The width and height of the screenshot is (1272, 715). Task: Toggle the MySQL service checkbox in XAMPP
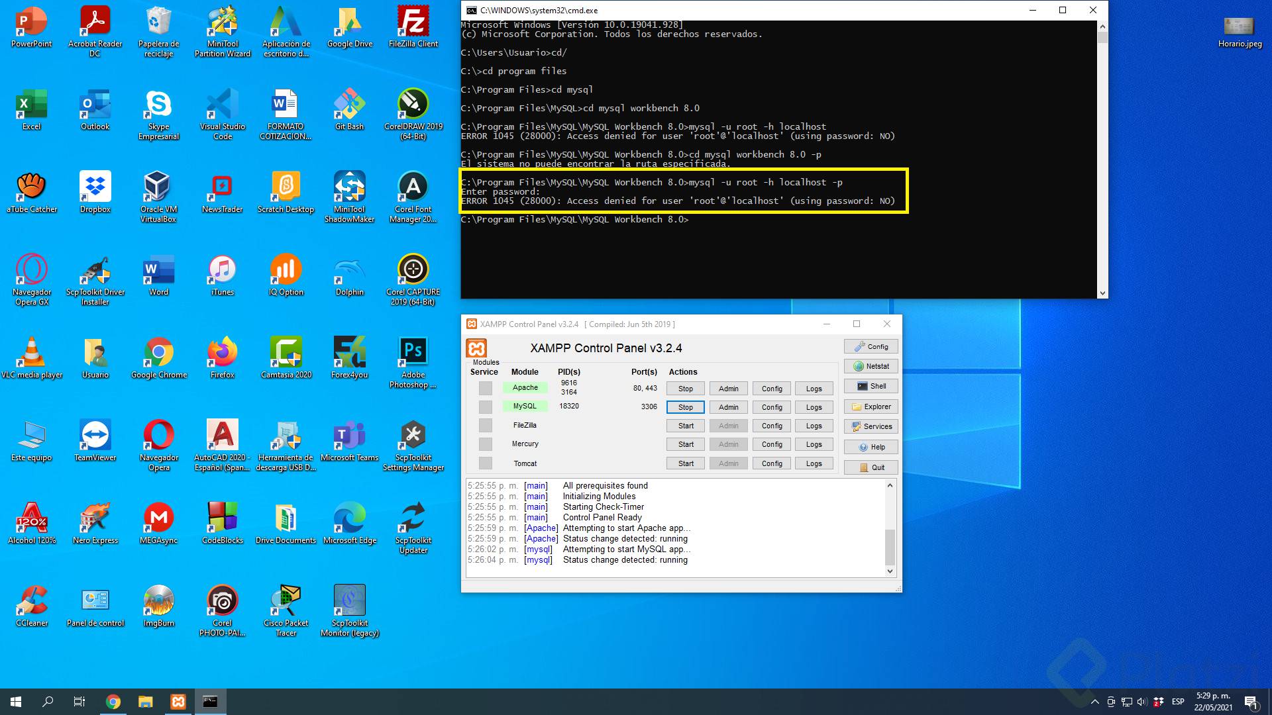[x=486, y=407]
